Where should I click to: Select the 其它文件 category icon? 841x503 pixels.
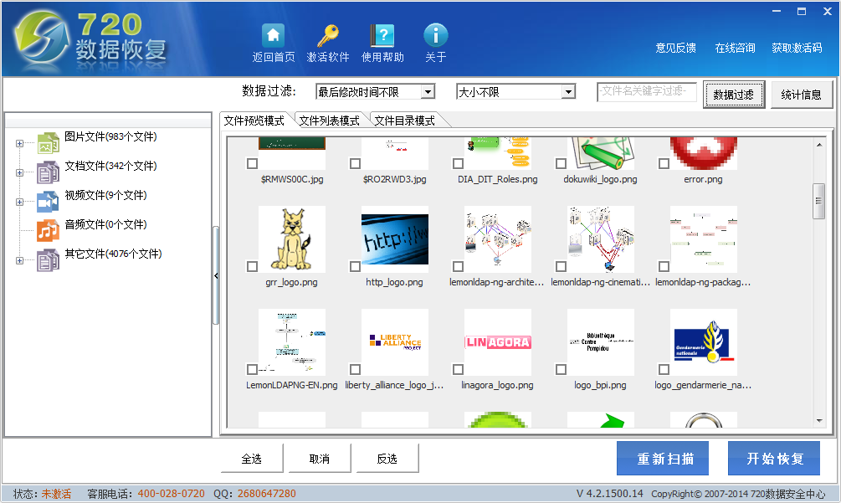click(x=48, y=260)
